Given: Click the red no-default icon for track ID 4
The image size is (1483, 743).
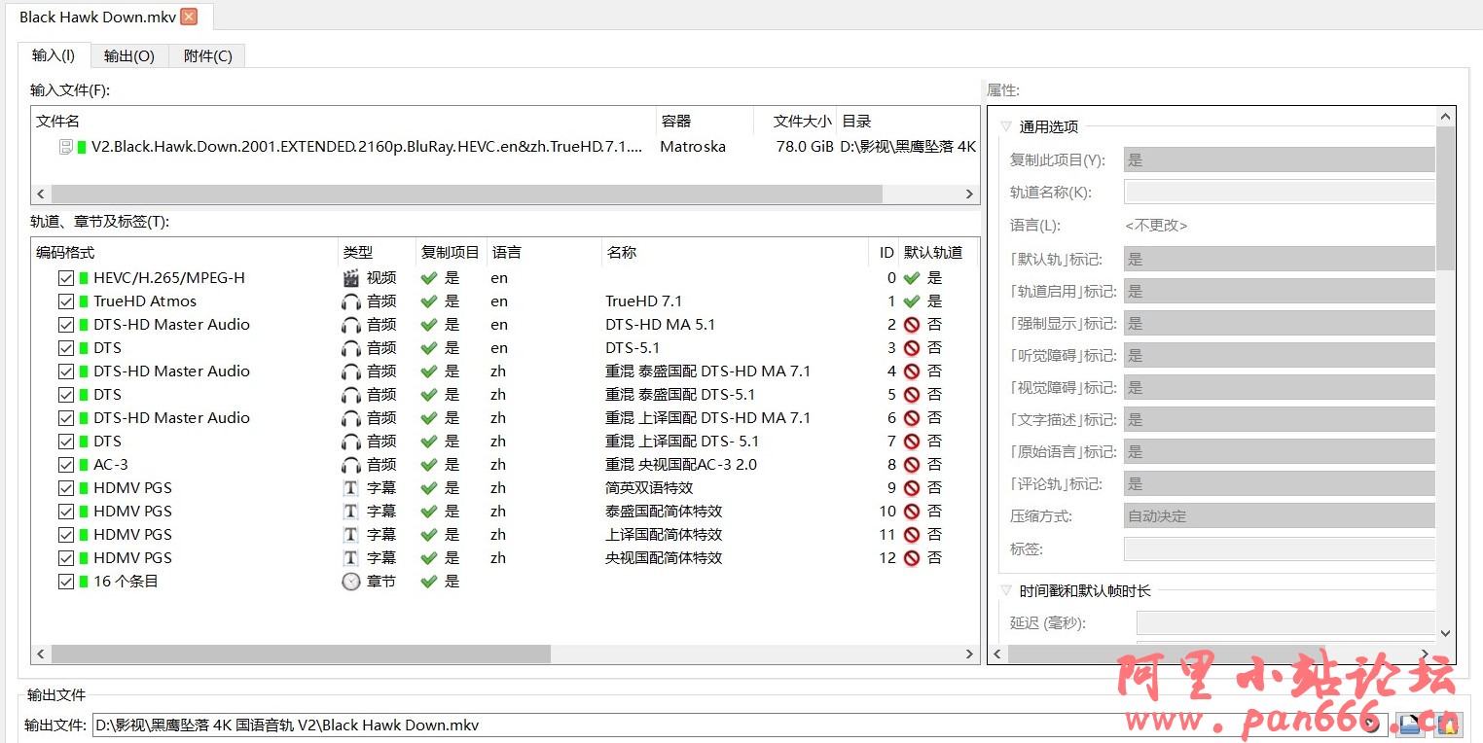Looking at the screenshot, I should [912, 371].
